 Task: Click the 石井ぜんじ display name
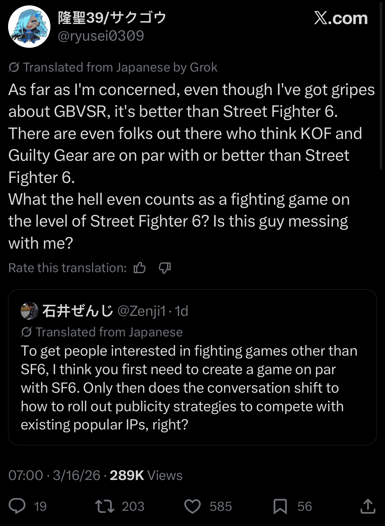click(x=78, y=311)
